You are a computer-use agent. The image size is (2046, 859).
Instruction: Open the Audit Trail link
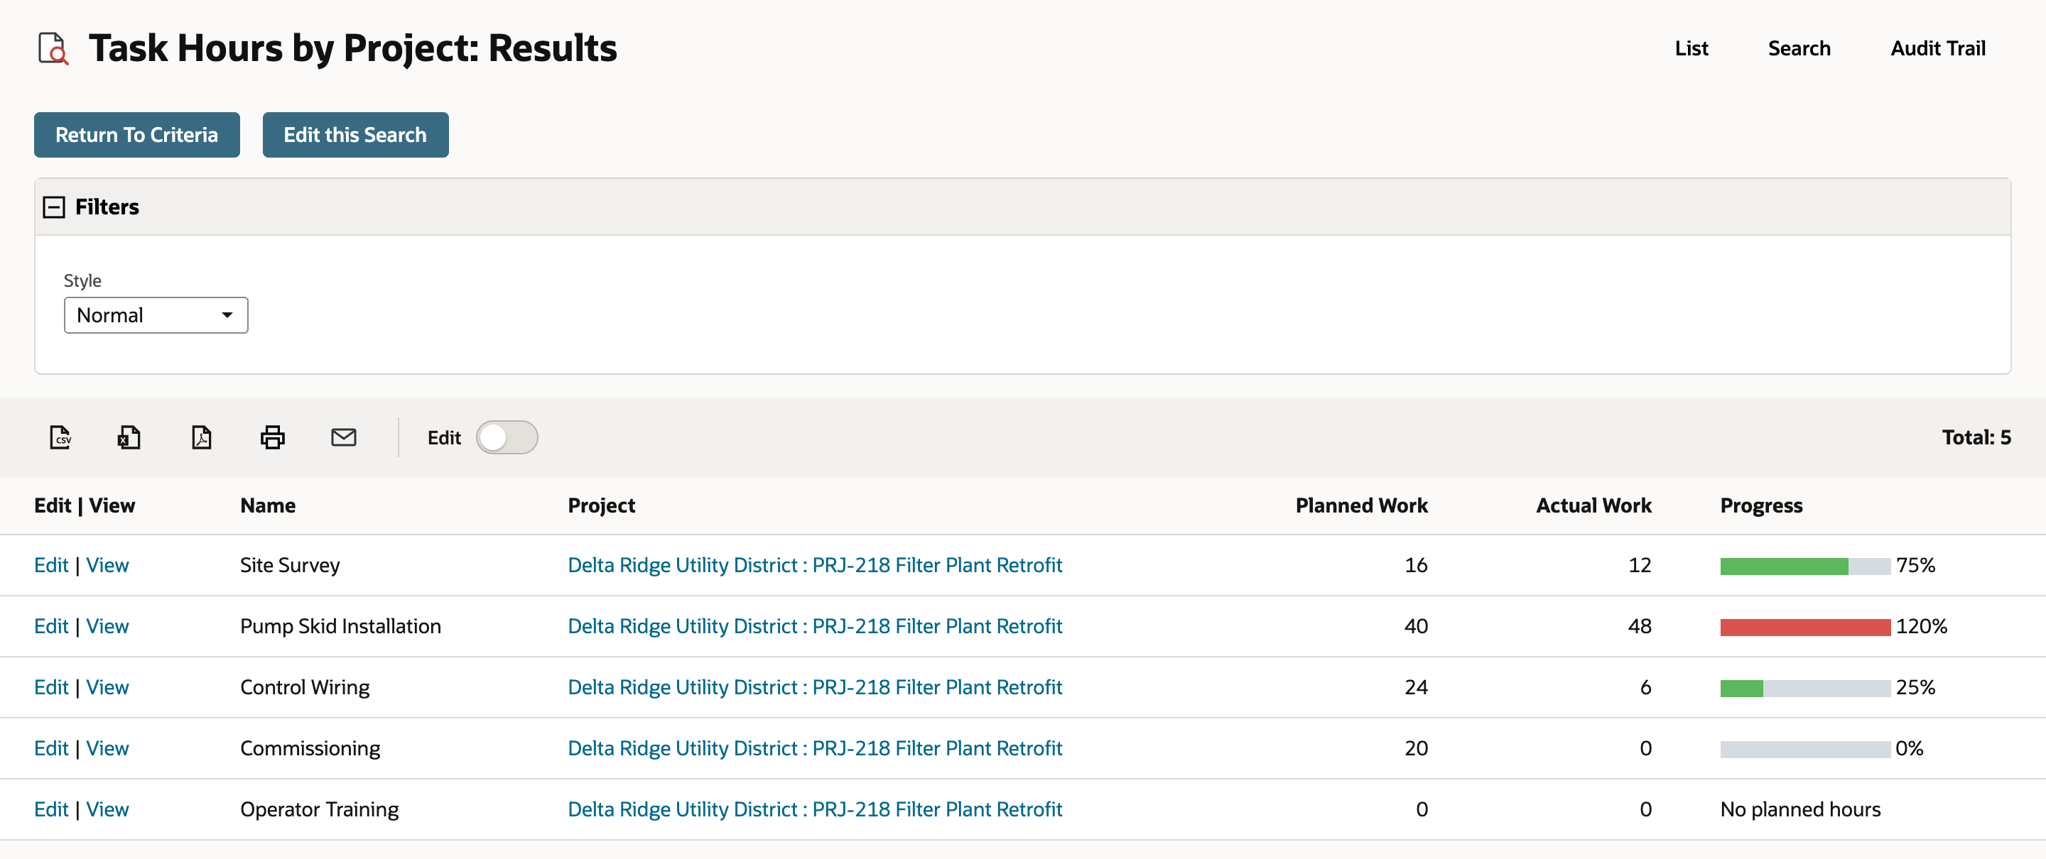click(1937, 48)
